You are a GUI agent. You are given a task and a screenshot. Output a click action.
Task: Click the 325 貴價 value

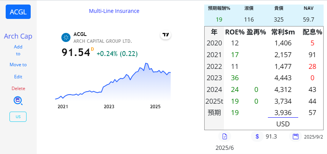(x=278, y=20)
